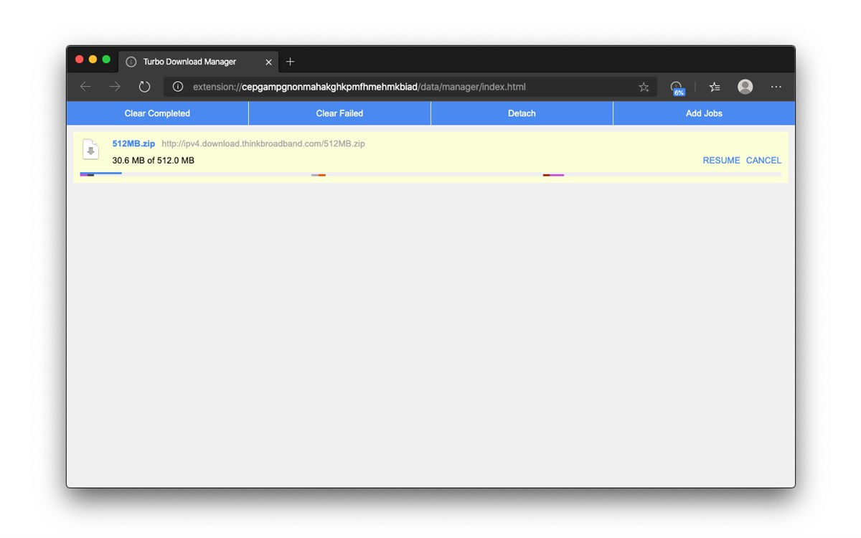
Task: Click Clear Completed
Action: pos(157,113)
